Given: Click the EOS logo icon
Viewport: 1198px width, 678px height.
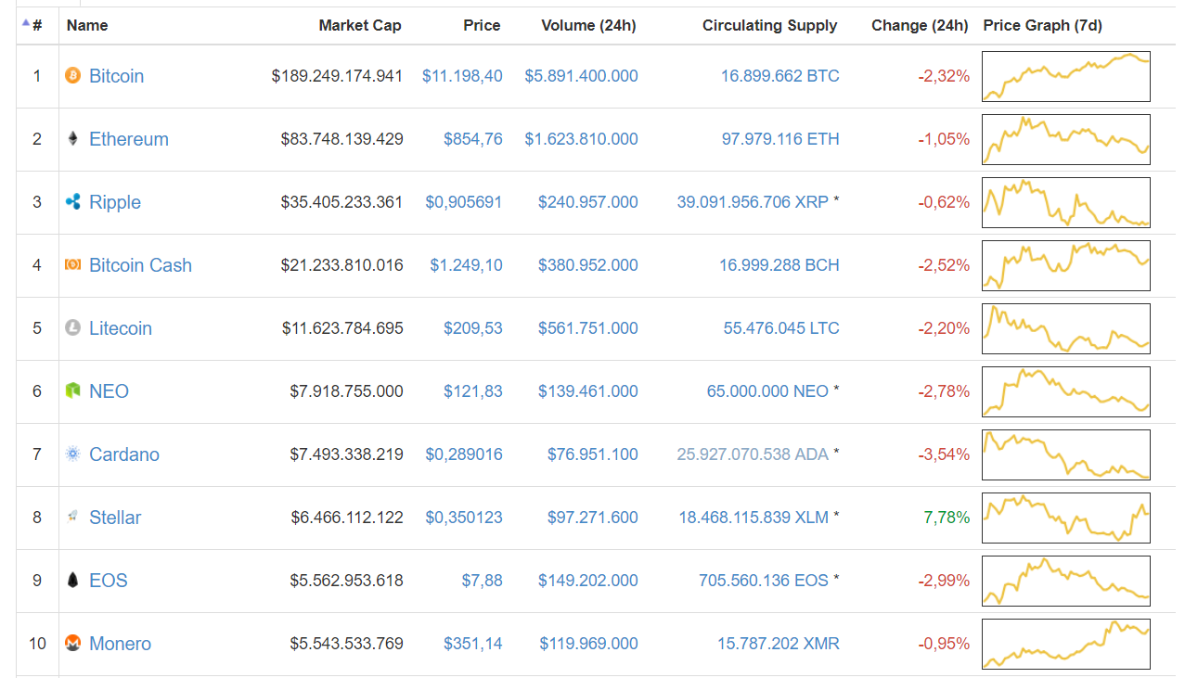Looking at the screenshot, I should (71, 581).
